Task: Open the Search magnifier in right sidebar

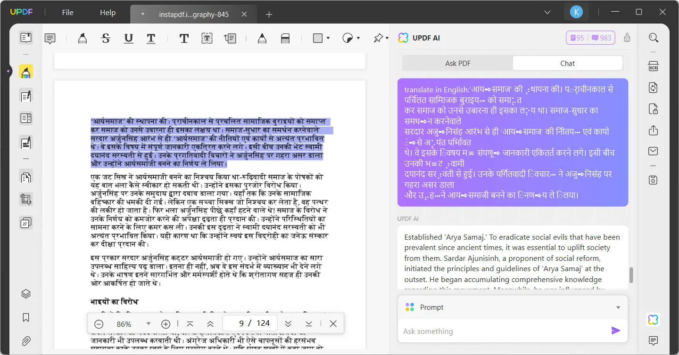Action: (x=653, y=38)
